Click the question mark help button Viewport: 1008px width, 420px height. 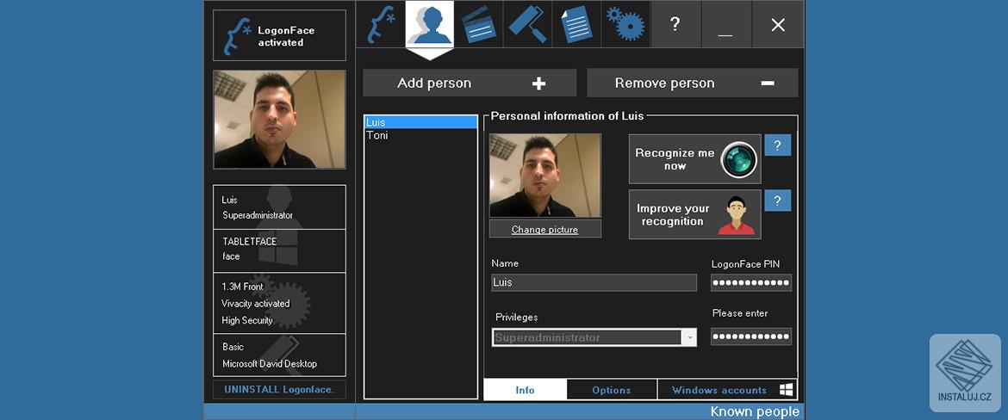(x=675, y=24)
